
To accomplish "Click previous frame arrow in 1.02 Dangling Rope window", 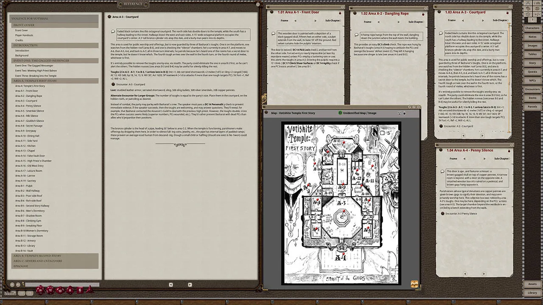I will coord(378,22).
